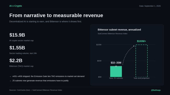This screenshot has width=170, height=95.
Task: Click the 'Now, 25 subnets' x-axis label
Action: (116, 78)
